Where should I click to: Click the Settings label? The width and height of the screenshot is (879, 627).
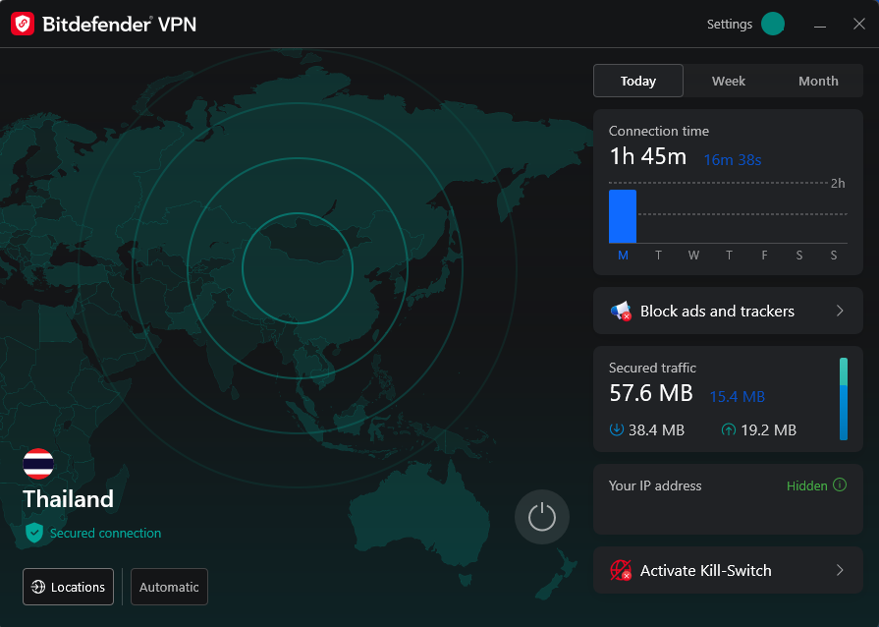coord(730,25)
